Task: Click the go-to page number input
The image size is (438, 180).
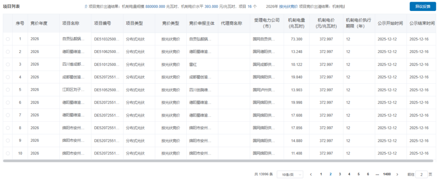Action: (422, 174)
